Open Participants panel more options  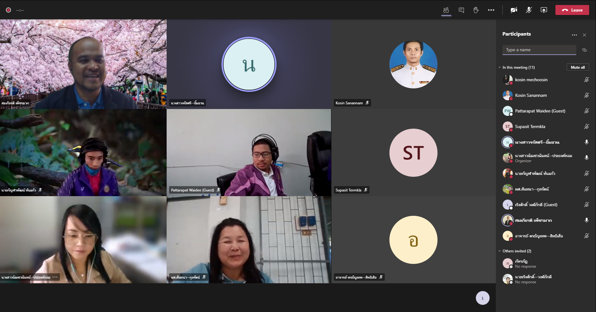click(x=574, y=35)
